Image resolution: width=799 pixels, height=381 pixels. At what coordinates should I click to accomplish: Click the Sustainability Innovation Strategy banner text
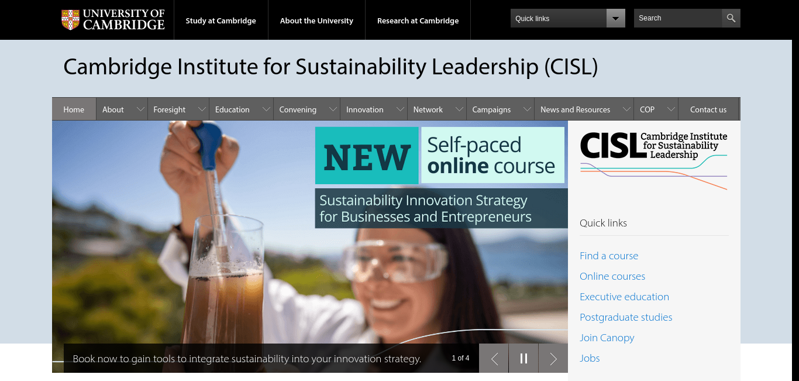(442, 208)
